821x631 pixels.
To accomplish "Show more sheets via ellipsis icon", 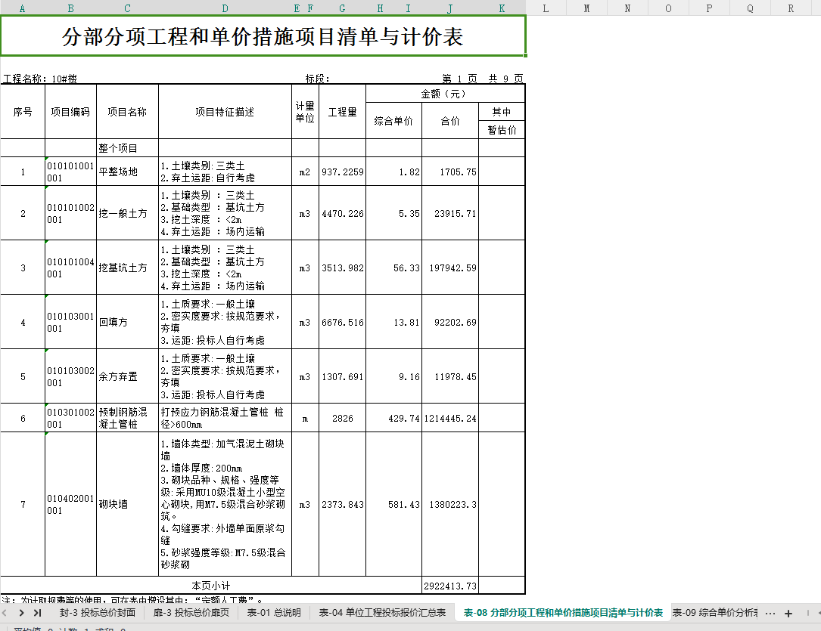I will pos(770,613).
